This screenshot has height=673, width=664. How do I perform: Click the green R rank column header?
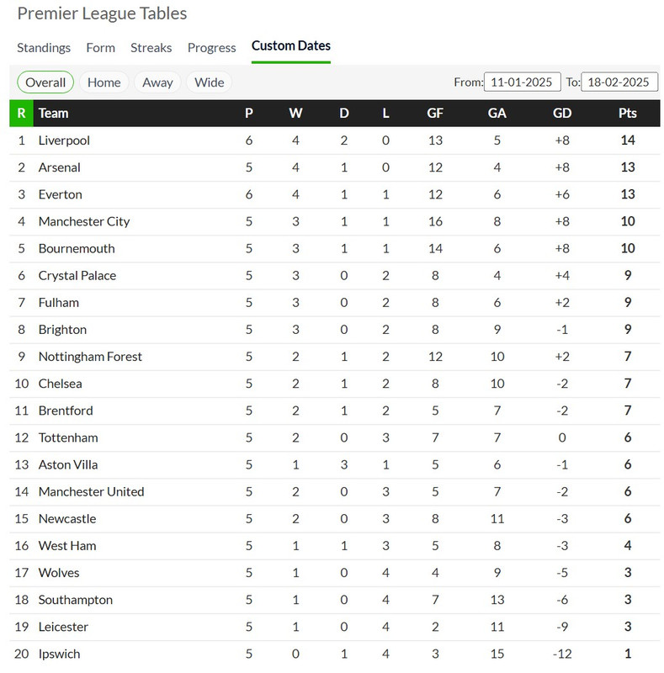tap(22, 114)
